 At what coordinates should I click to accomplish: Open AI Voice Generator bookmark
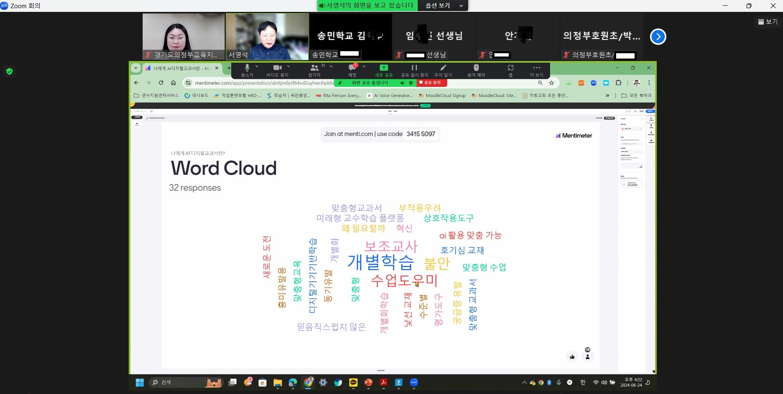pyautogui.click(x=390, y=95)
